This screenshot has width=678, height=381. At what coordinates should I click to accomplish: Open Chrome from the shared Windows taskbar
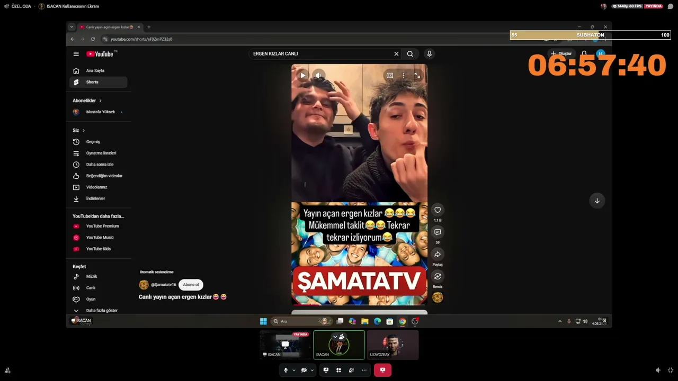click(403, 321)
